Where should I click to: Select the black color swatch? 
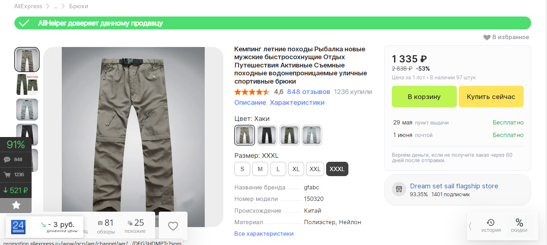[267, 135]
